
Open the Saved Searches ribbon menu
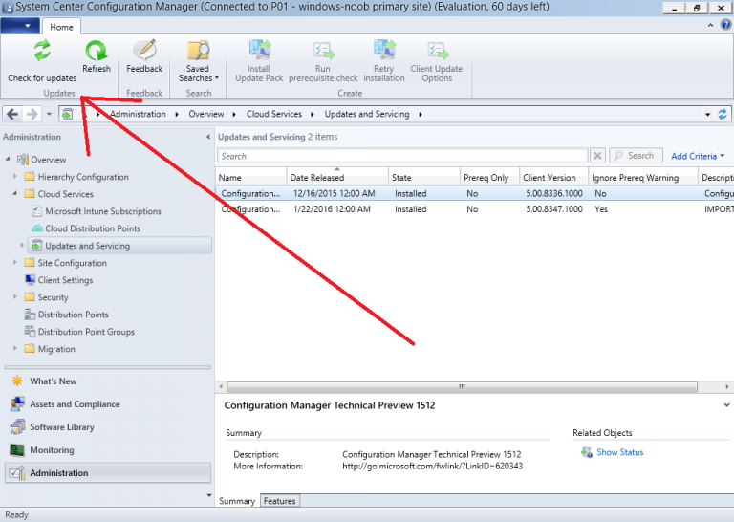(199, 52)
